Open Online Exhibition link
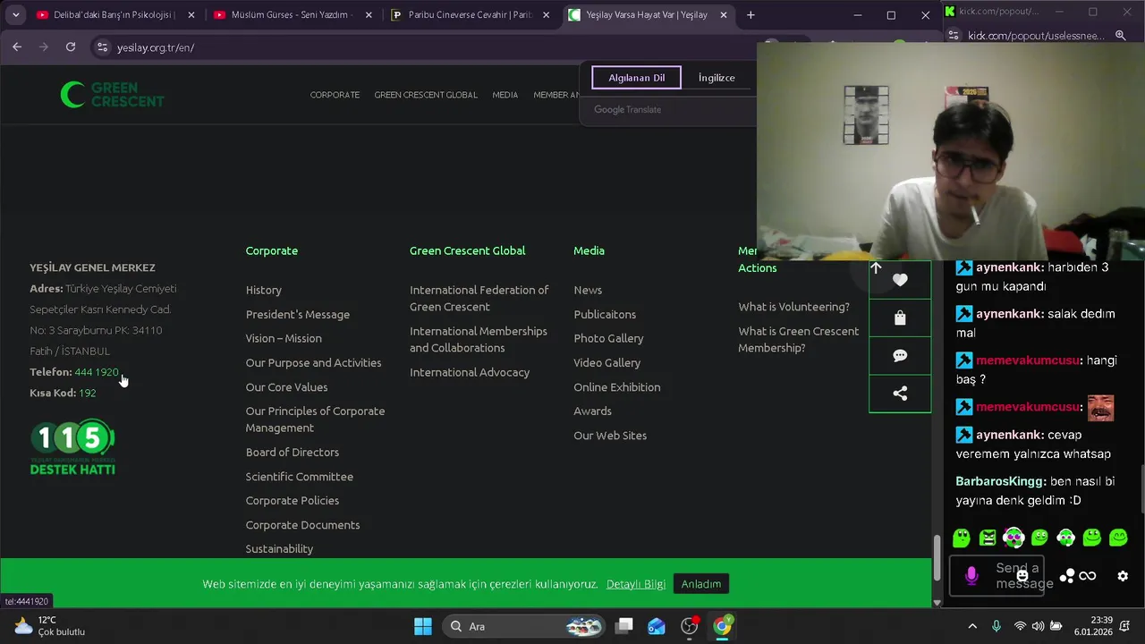 click(x=617, y=387)
